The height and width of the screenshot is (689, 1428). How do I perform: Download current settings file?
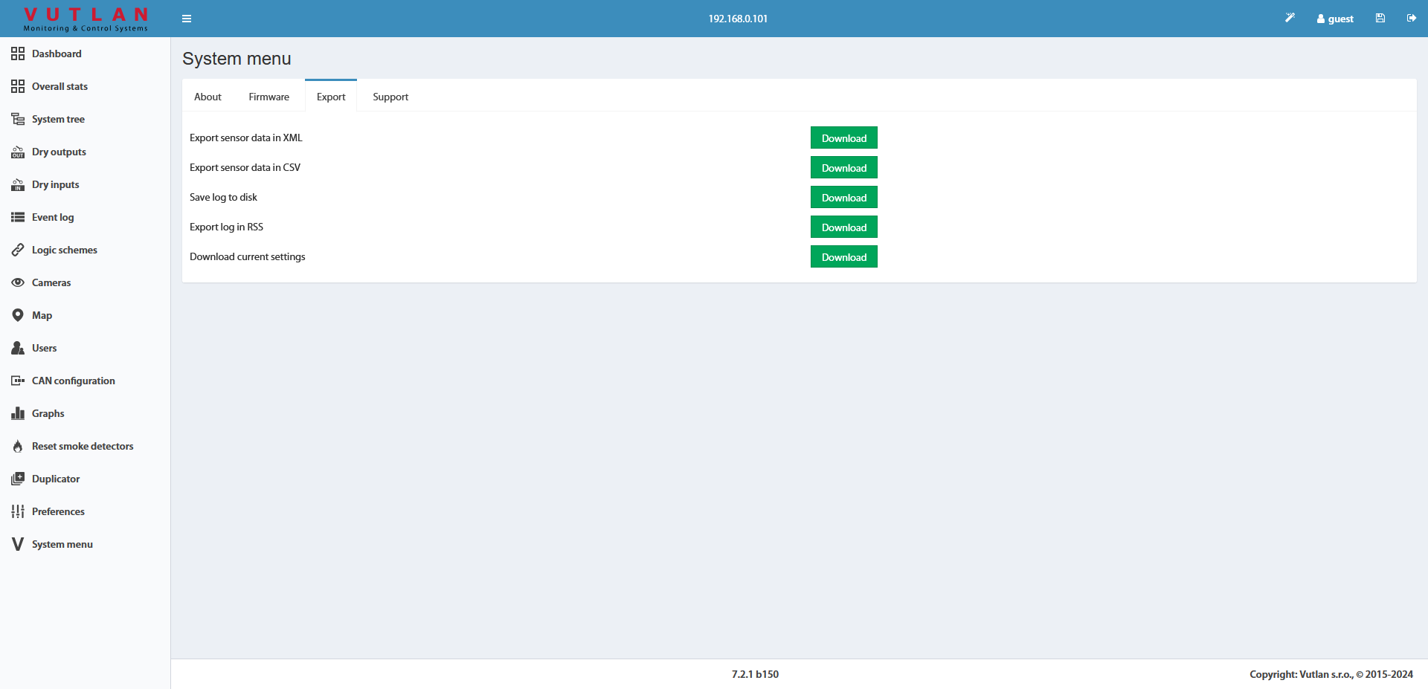(843, 256)
